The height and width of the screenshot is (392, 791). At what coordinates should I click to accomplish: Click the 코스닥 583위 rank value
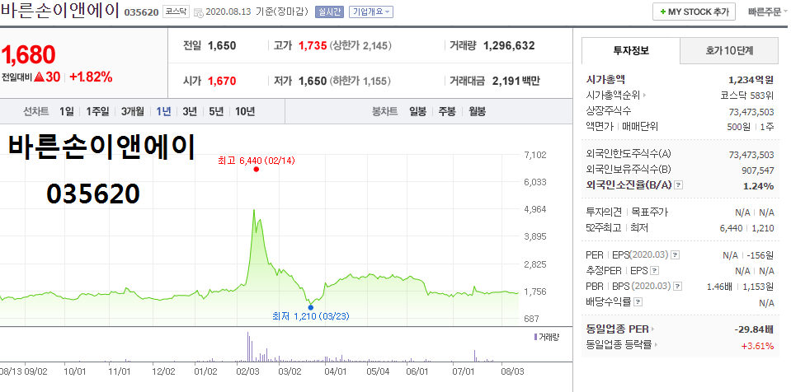coord(747,95)
